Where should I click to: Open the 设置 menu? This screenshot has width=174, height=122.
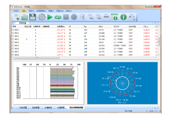click(x=24, y=11)
